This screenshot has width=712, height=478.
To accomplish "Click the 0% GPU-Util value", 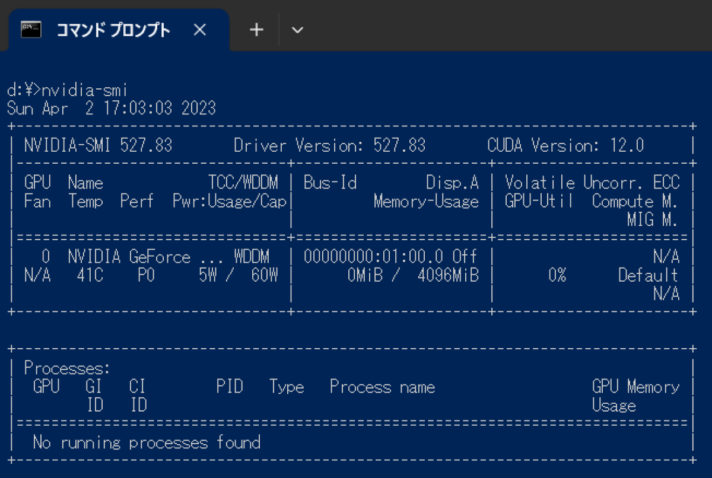I will 557,276.
